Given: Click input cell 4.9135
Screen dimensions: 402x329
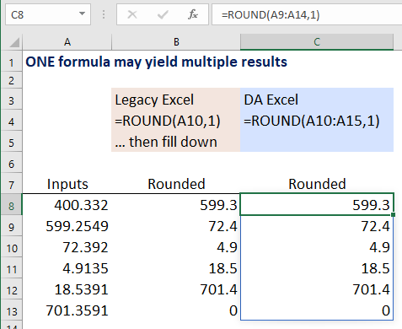Looking at the screenshot, I should click(x=67, y=268).
